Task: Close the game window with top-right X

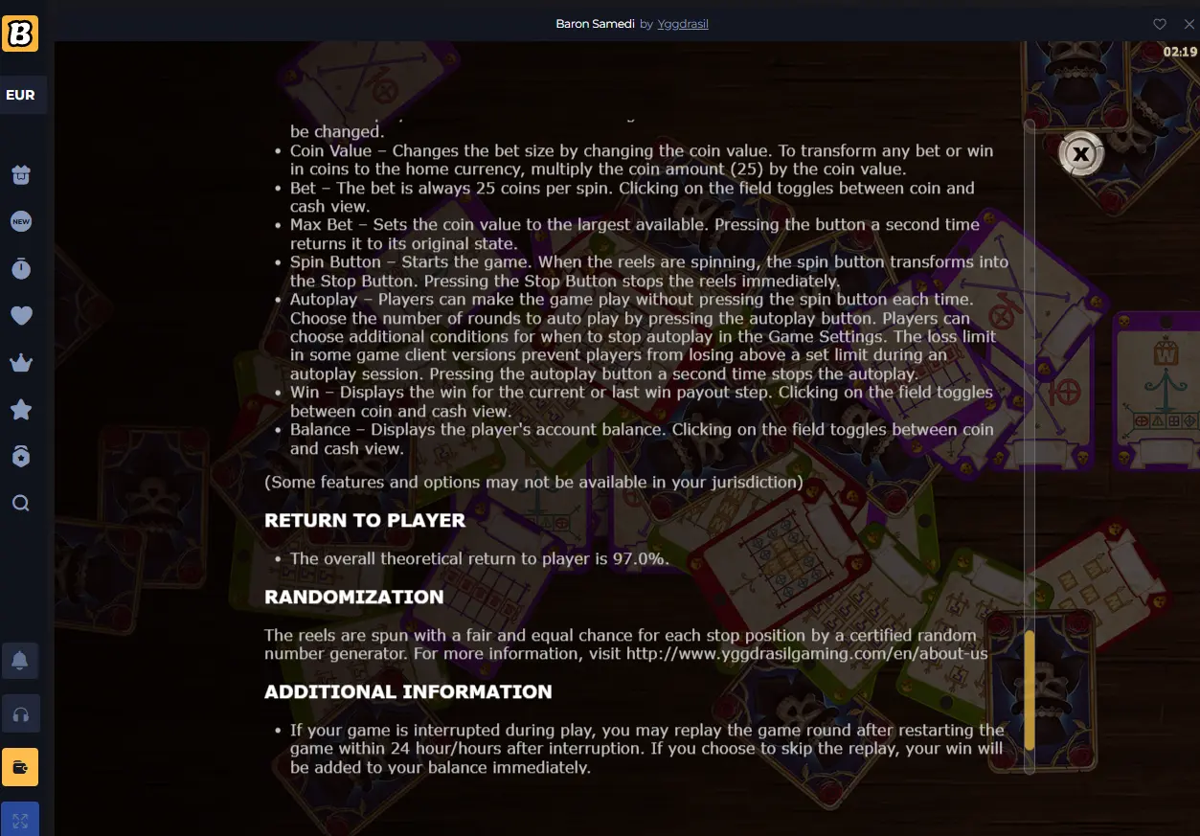Action: [x=1189, y=24]
